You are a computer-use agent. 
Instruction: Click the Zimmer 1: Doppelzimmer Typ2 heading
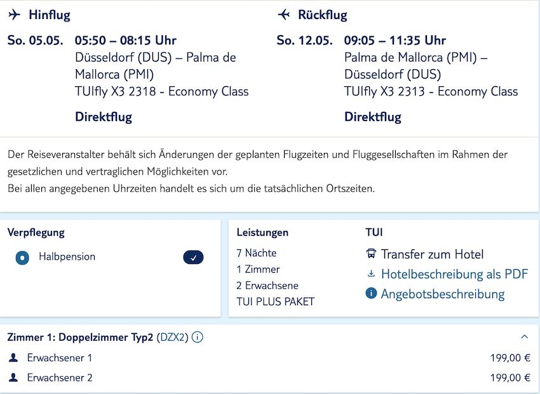[80, 338]
